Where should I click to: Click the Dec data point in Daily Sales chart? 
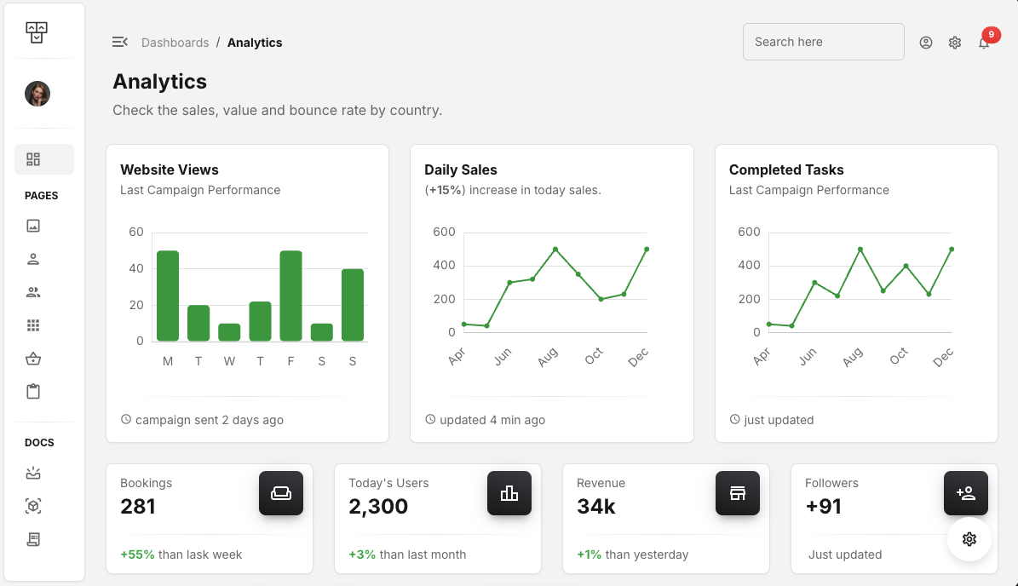[x=647, y=250]
